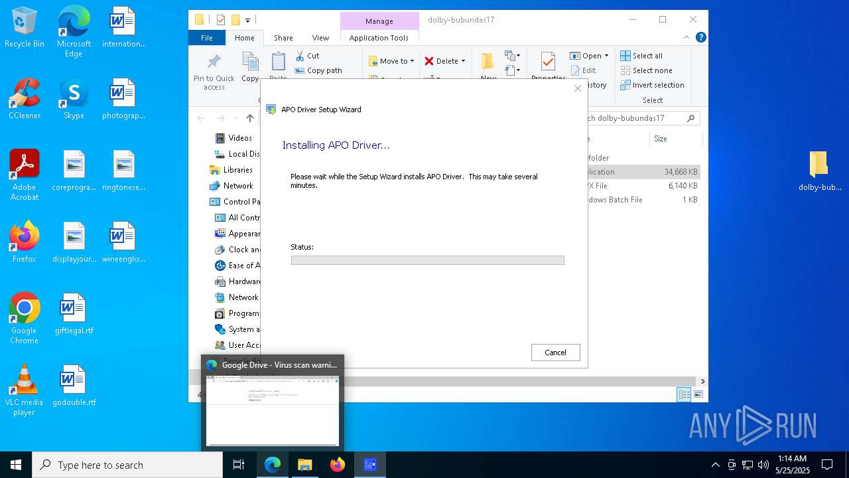Click Cut in the Explorer ribbon
The width and height of the screenshot is (849, 478).
click(x=307, y=56)
